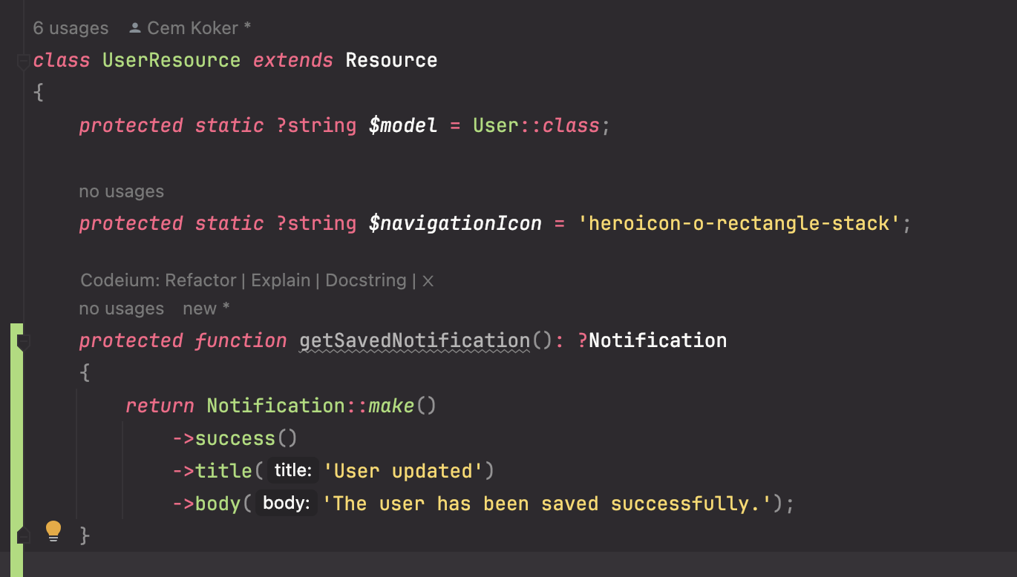The width and height of the screenshot is (1017, 577).
Task: Click the title: inline parameter hint
Action: 292,470
